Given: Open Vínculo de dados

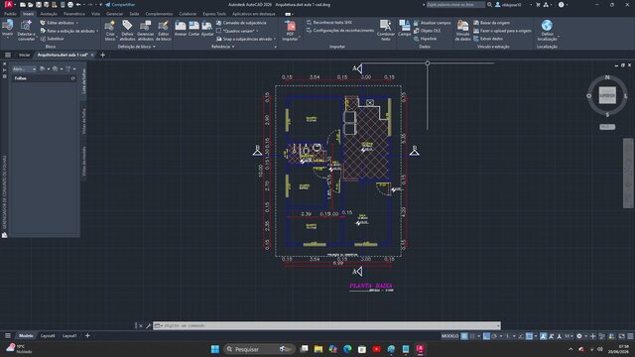Looking at the screenshot, I should 462,31.
